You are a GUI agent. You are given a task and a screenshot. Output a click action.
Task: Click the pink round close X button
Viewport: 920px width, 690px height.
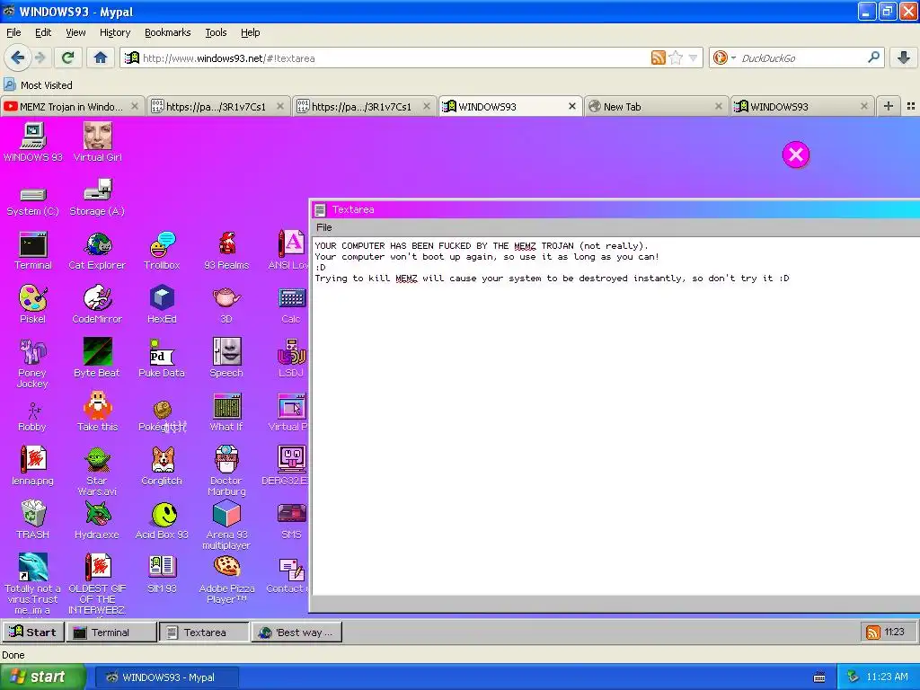coord(796,155)
